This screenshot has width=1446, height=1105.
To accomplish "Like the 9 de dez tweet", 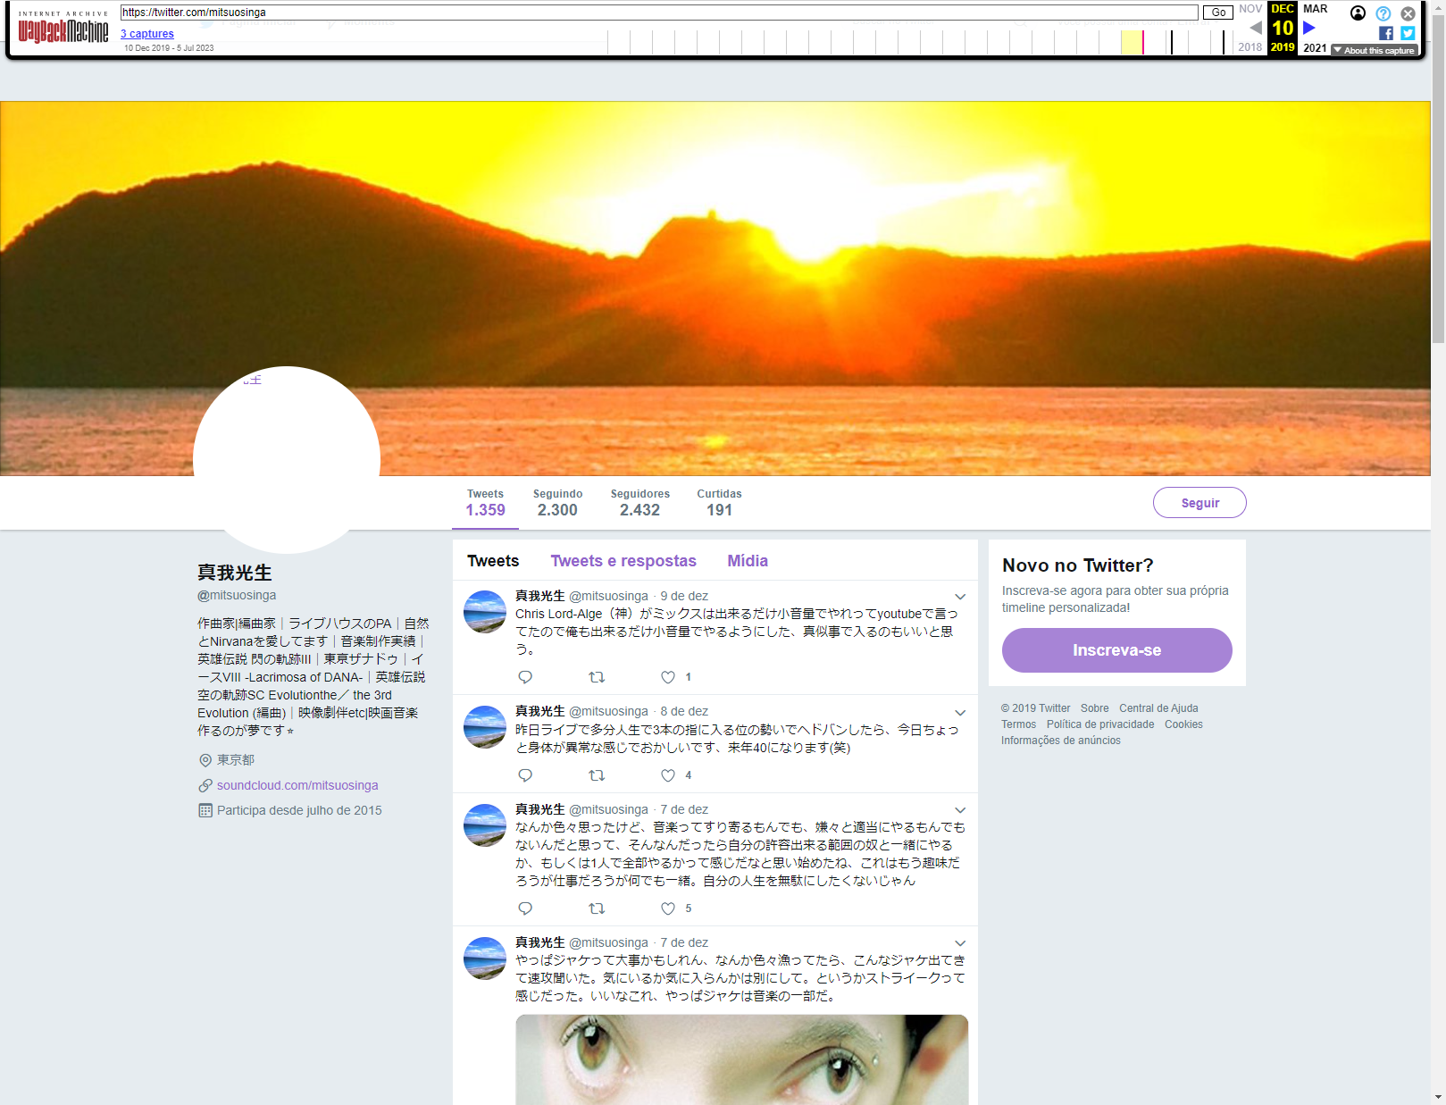I will 668,677.
